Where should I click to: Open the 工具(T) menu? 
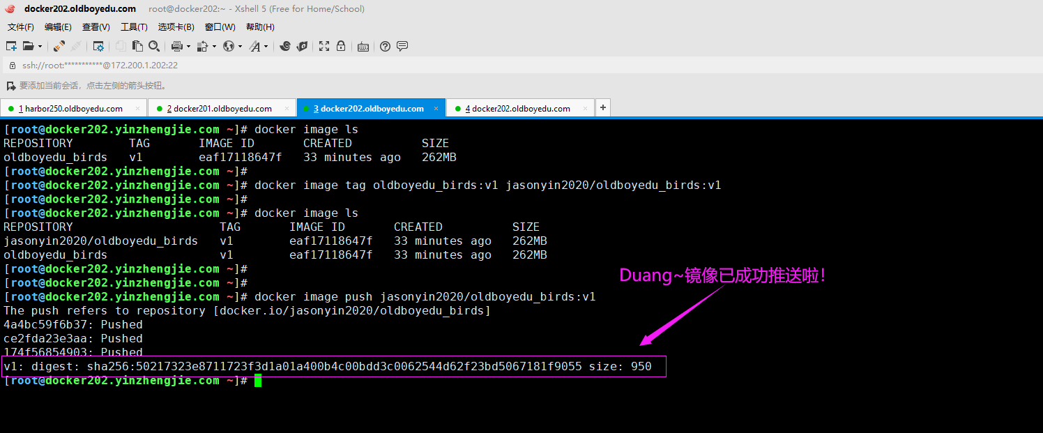[134, 27]
